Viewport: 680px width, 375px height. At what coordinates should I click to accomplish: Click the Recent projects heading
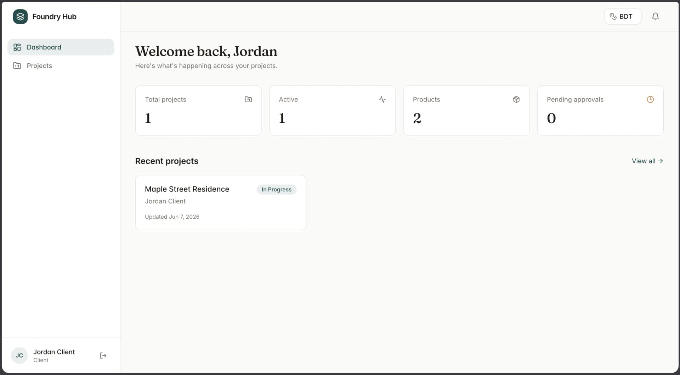click(x=167, y=161)
